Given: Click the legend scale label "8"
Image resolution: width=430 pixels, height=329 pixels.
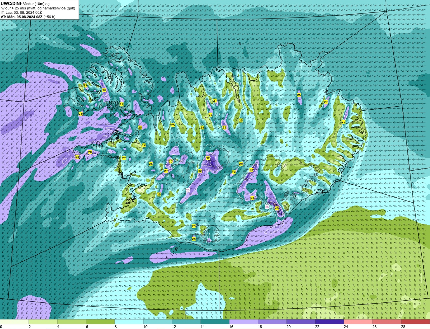Looking at the screenshot, I should pos(115,327).
